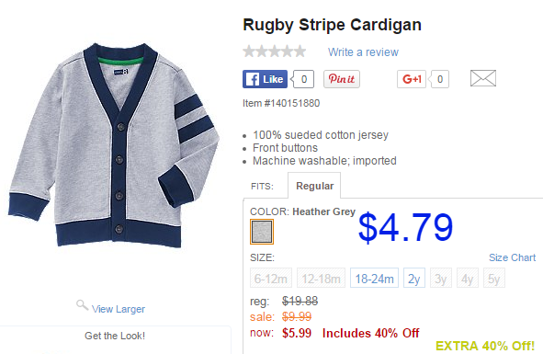
Task: Select the Heather Grey color swatch
Action: click(x=262, y=232)
